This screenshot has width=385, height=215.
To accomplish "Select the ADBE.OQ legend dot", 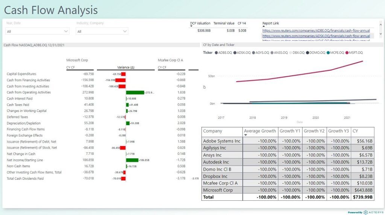I will click(216, 53).
